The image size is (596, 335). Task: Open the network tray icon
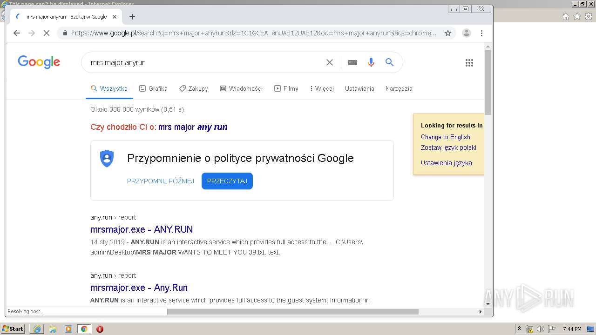click(x=529, y=329)
